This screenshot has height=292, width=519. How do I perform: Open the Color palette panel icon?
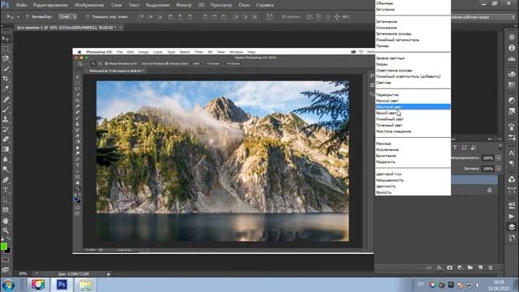pyautogui.click(x=512, y=74)
